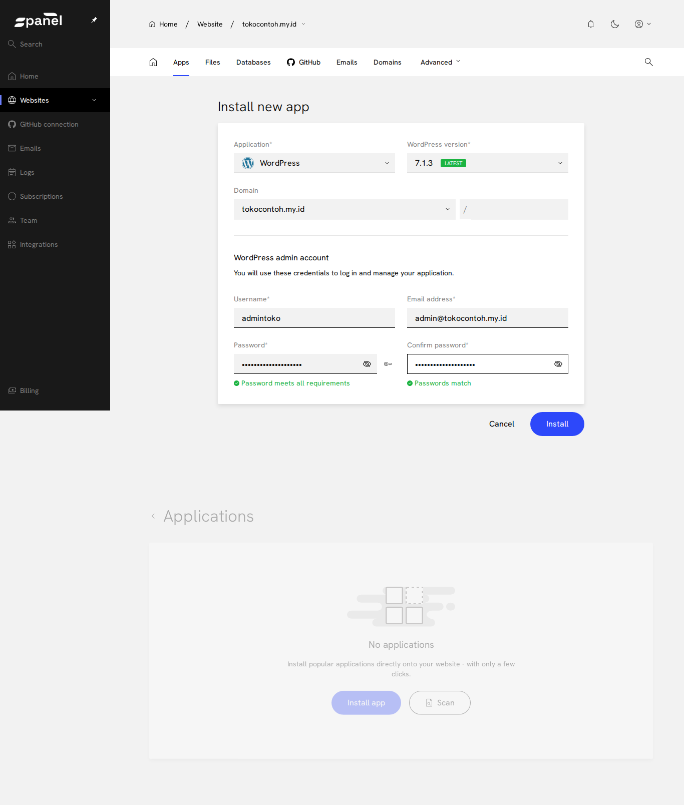Screen dimensions: 684x805
Task: Generate a password with the key icon
Action: (x=388, y=364)
